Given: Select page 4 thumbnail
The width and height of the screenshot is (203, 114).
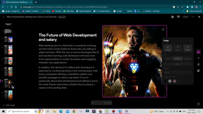Looking at the screenshot, I should [9, 50].
